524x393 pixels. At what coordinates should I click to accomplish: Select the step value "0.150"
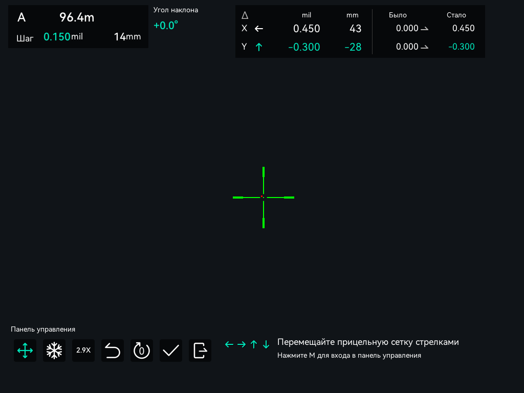tap(57, 37)
